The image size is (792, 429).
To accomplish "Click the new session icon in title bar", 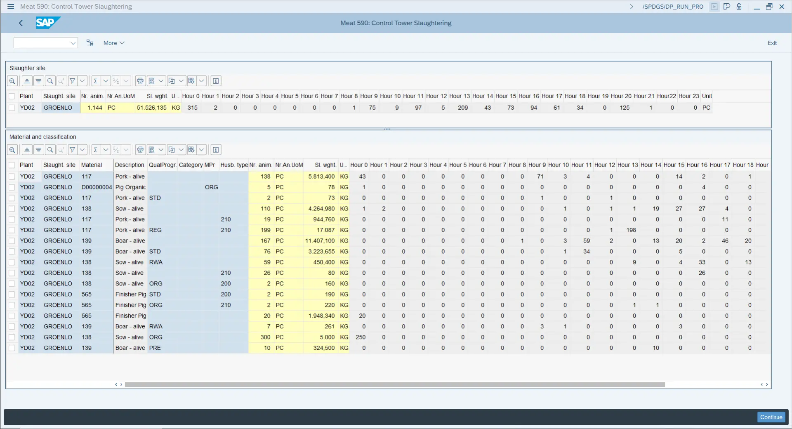I will pyautogui.click(x=727, y=7).
